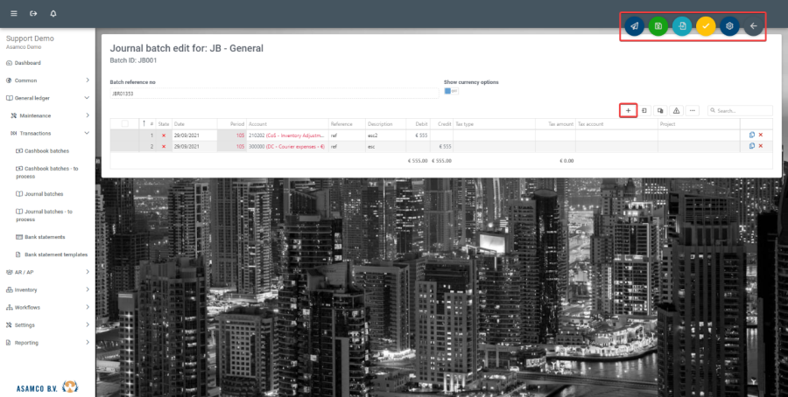The height and width of the screenshot is (397, 788).
Task: Add new journal line with plus icon
Action: click(x=628, y=111)
